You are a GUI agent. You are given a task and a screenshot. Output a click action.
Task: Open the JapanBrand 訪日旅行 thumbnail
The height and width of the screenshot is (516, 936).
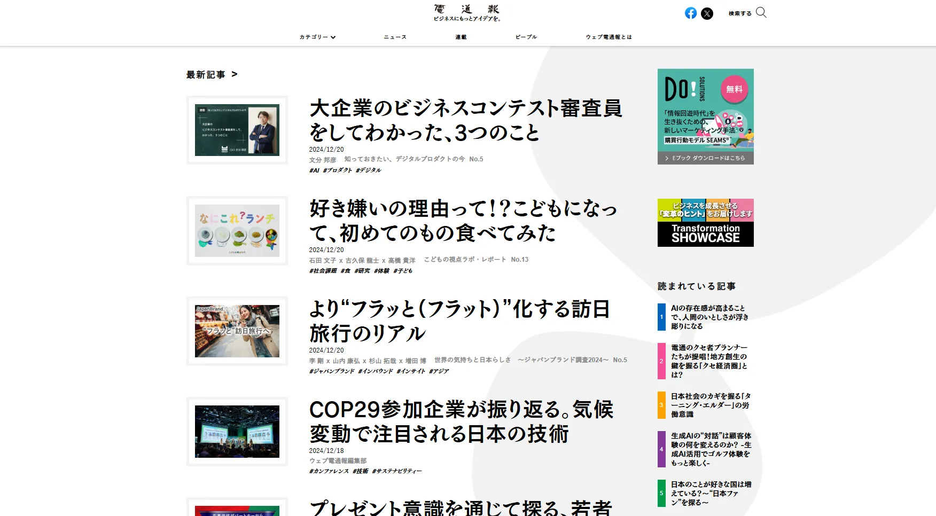click(237, 331)
